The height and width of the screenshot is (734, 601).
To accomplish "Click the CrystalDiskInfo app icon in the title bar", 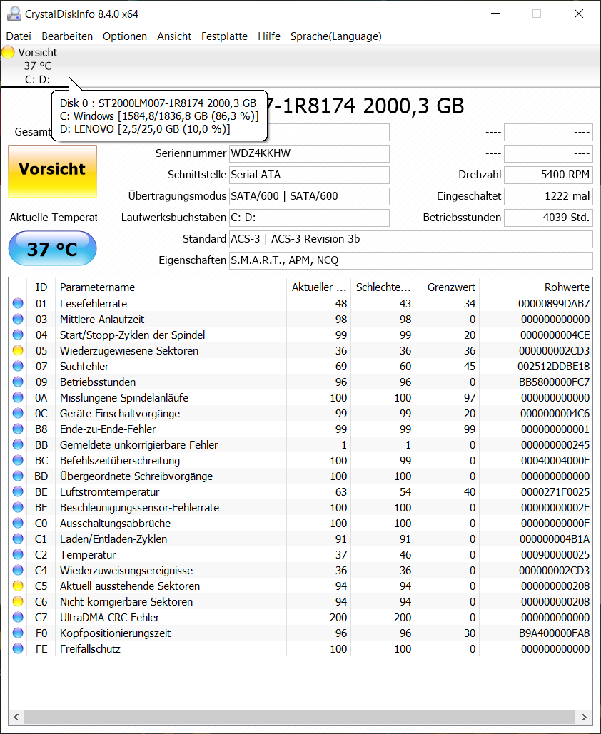I will tap(14, 14).
